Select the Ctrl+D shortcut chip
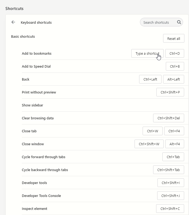This screenshot has height=215, width=189. tap(175, 53)
